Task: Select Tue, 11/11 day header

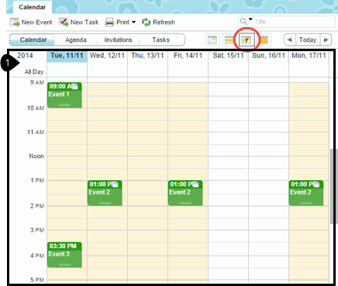Action: click(x=67, y=56)
